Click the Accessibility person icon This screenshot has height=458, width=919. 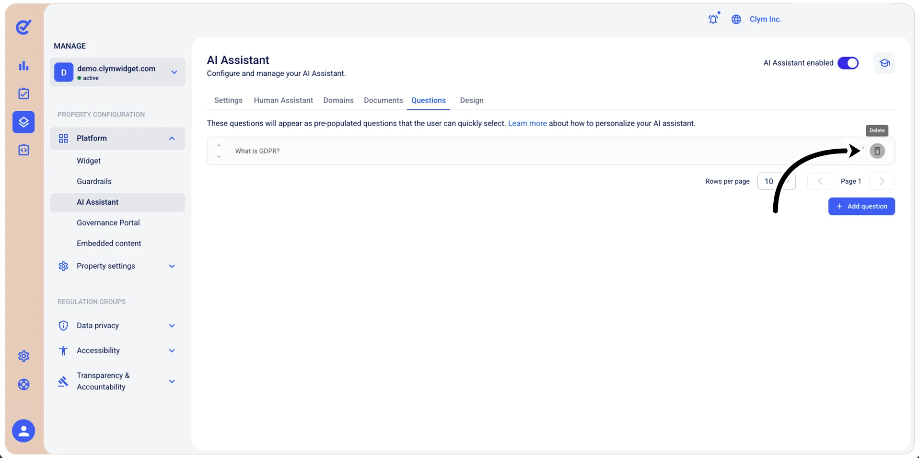point(63,351)
